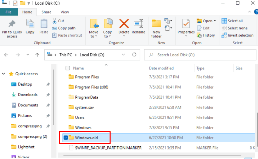258x159 pixels.
Task: Click the Cut scissors icon
Action: [x=55, y=21]
